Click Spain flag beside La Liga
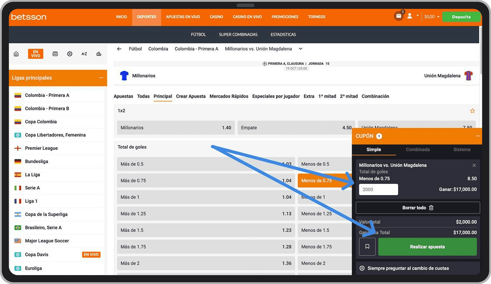 [18, 175]
